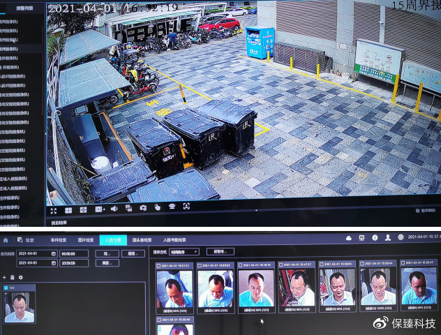Tick the first result checkbox 16:31
441x335 pixels.
[158, 266]
